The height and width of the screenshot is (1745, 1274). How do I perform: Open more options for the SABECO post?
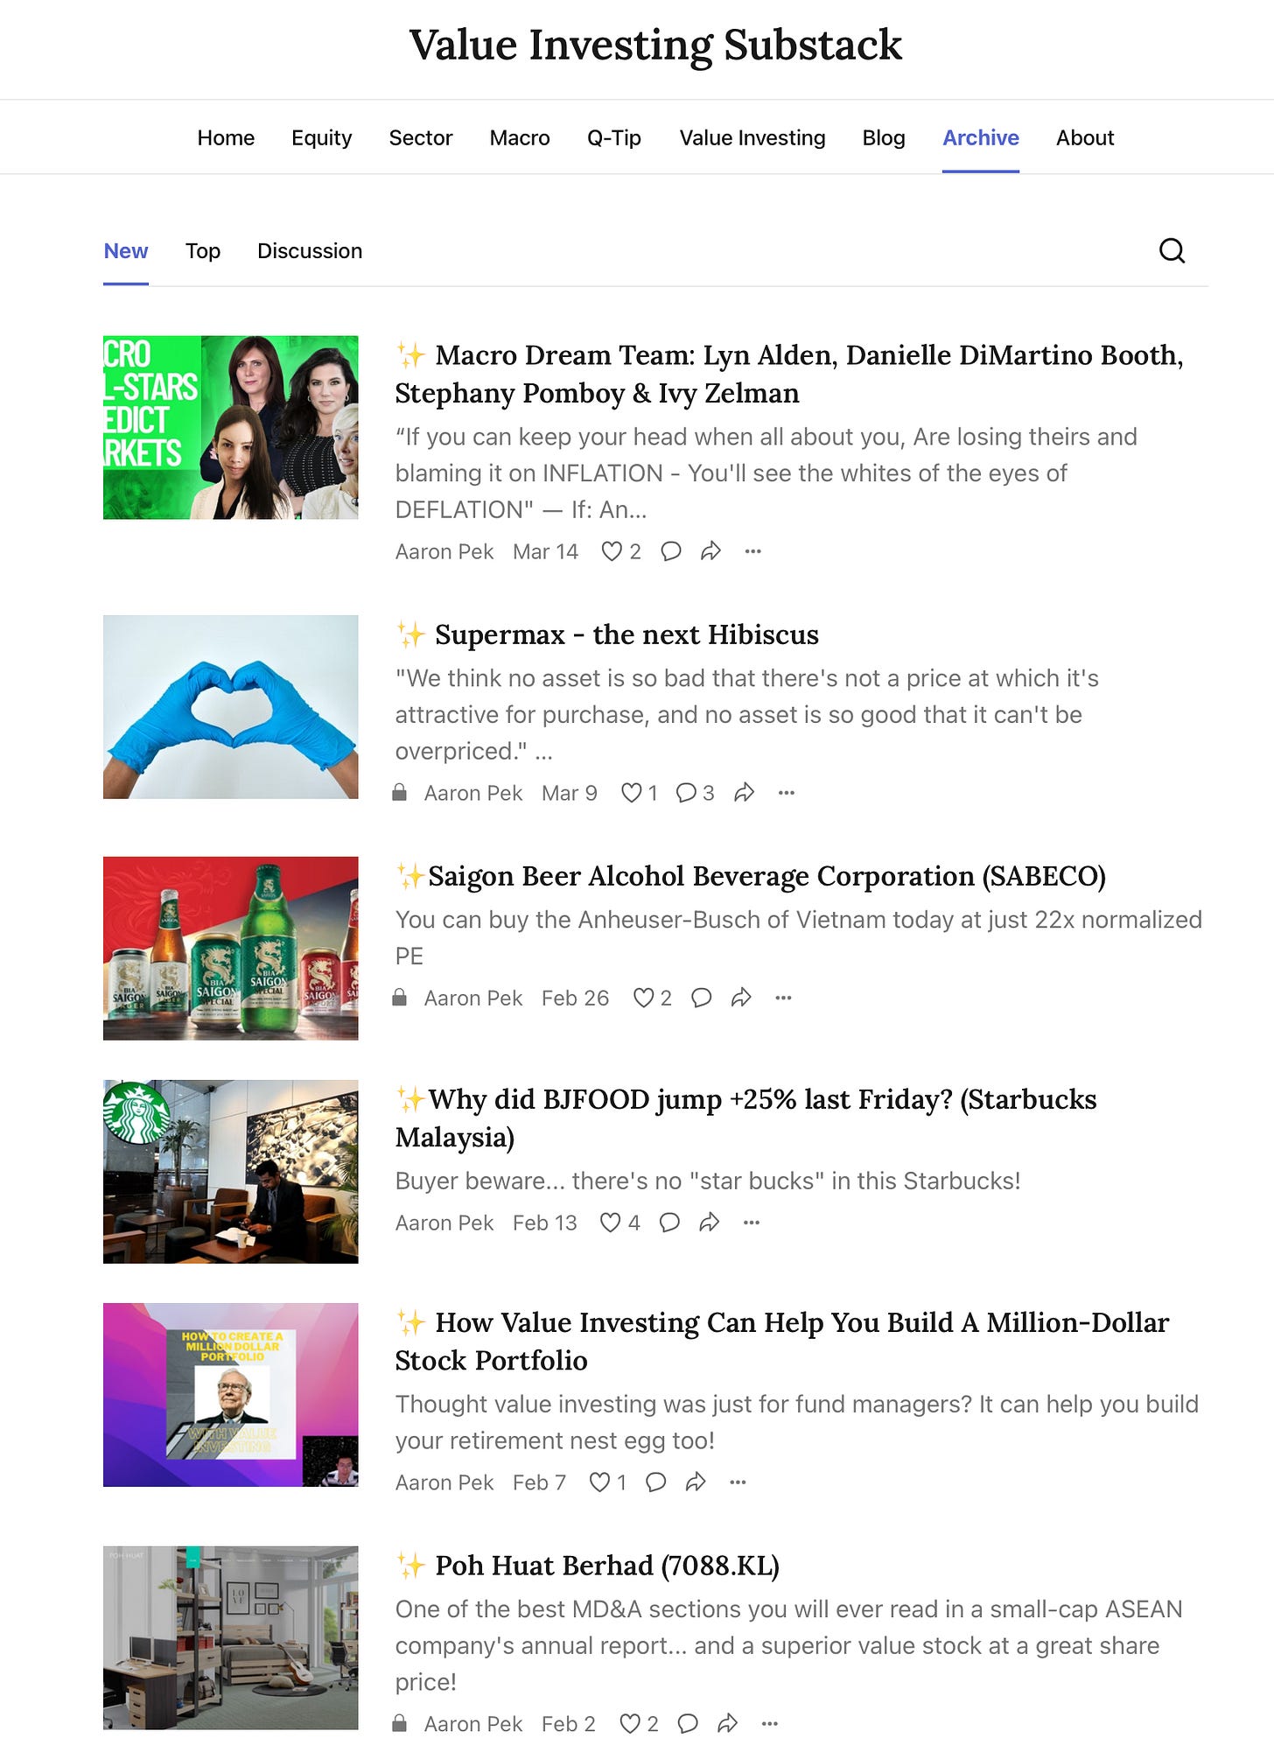pyautogui.click(x=783, y=998)
